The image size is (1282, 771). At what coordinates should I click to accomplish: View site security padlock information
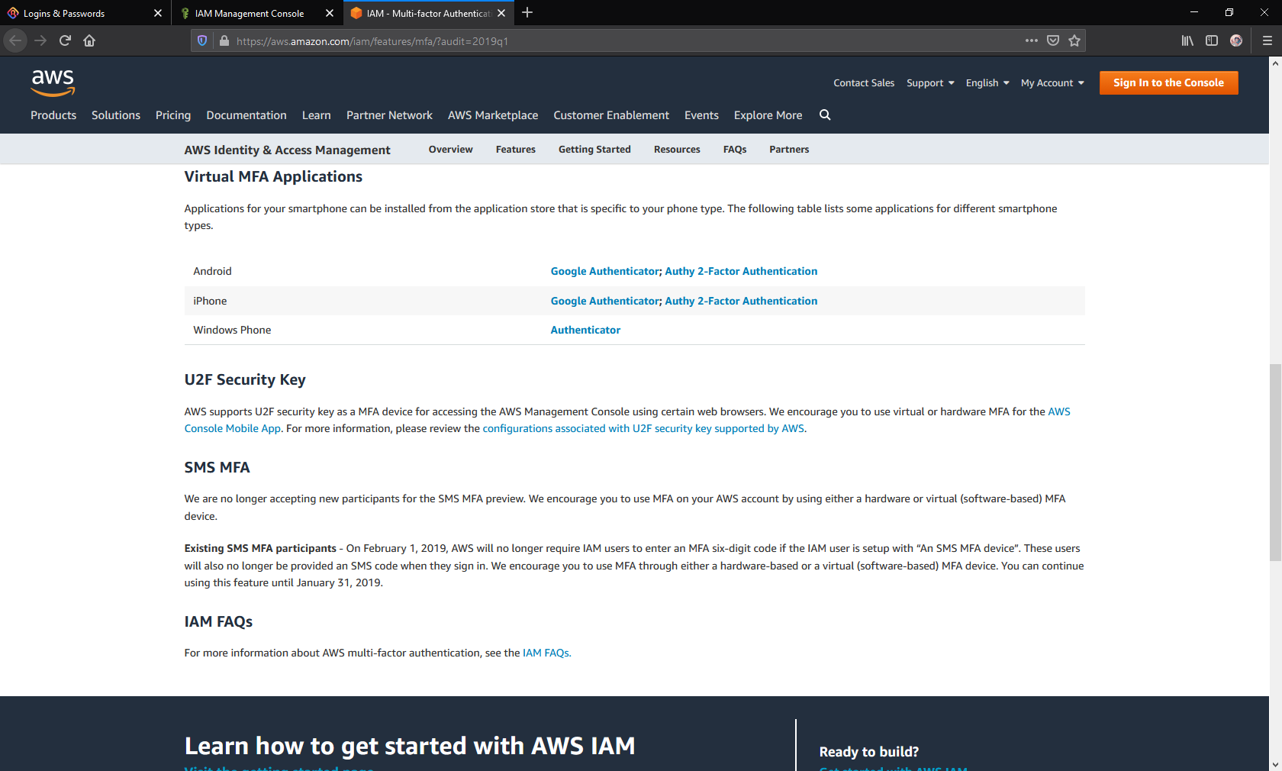[224, 40]
